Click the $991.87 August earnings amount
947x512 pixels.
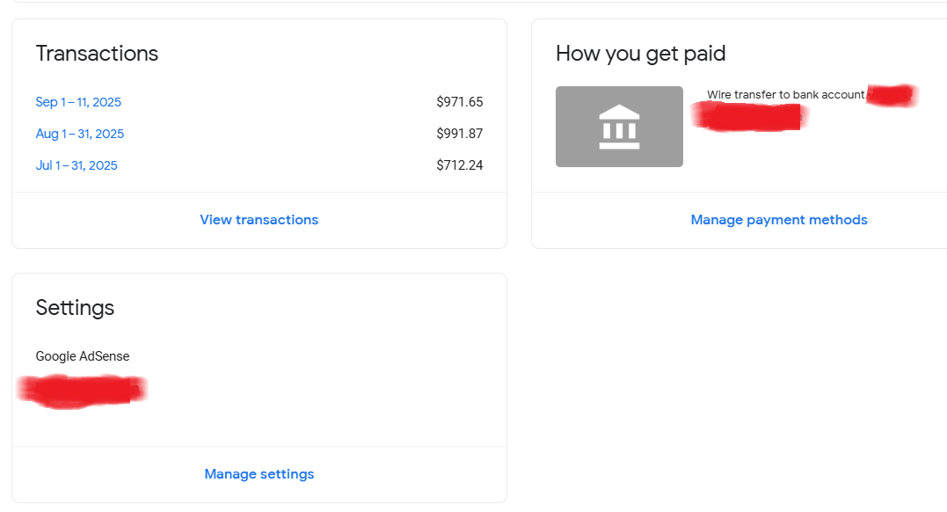[460, 133]
